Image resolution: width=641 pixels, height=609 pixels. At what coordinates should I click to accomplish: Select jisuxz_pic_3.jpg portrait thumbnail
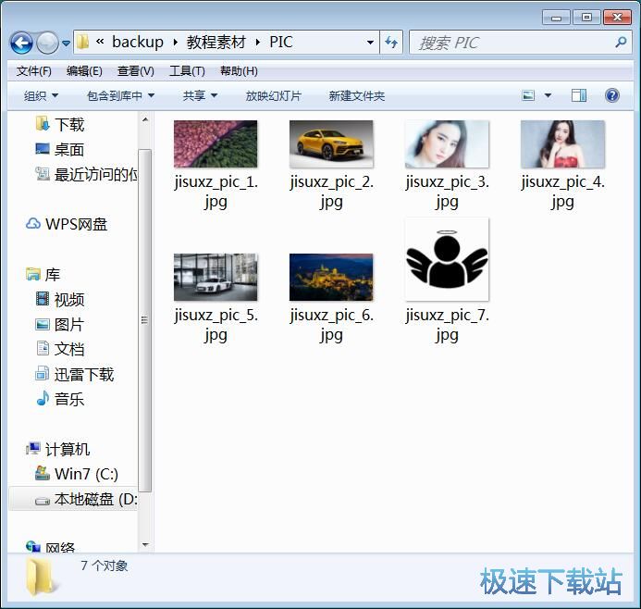447,144
